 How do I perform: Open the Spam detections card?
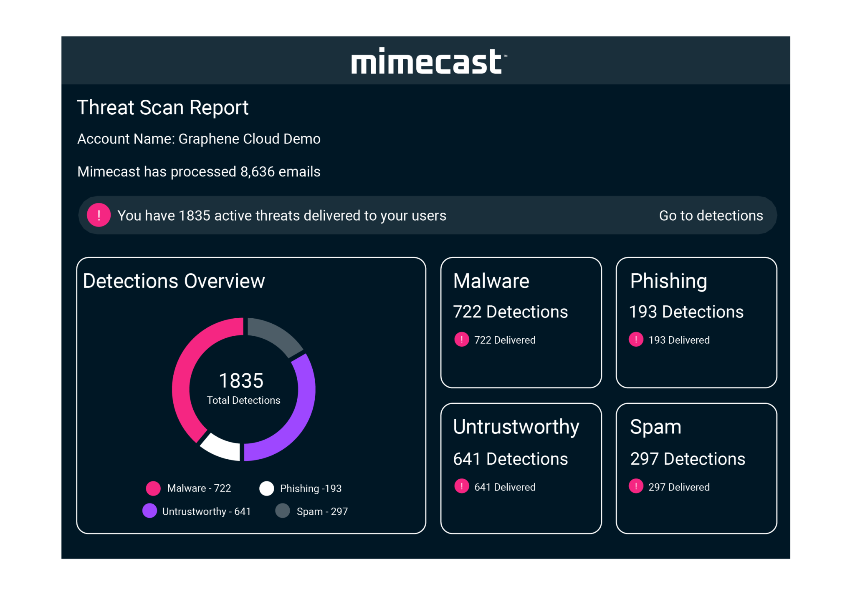(696, 468)
